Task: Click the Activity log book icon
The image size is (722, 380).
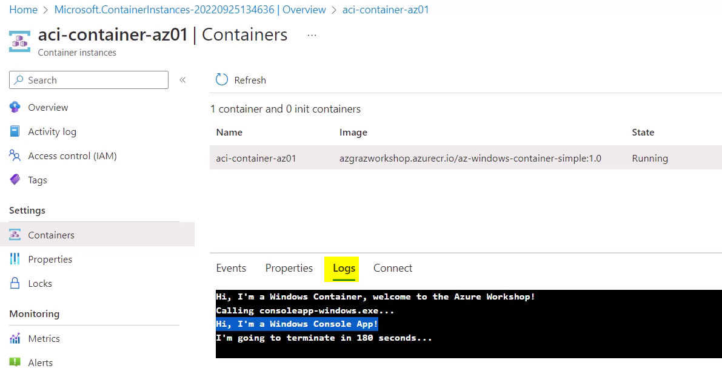Action: [x=15, y=131]
